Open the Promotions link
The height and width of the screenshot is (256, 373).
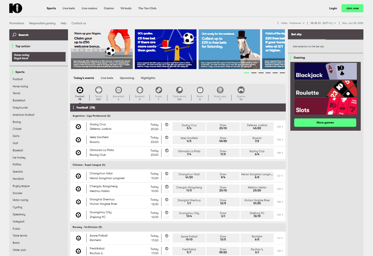17,23
